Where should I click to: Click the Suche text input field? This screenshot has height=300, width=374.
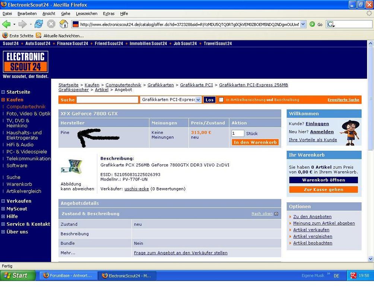(x=107, y=100)
